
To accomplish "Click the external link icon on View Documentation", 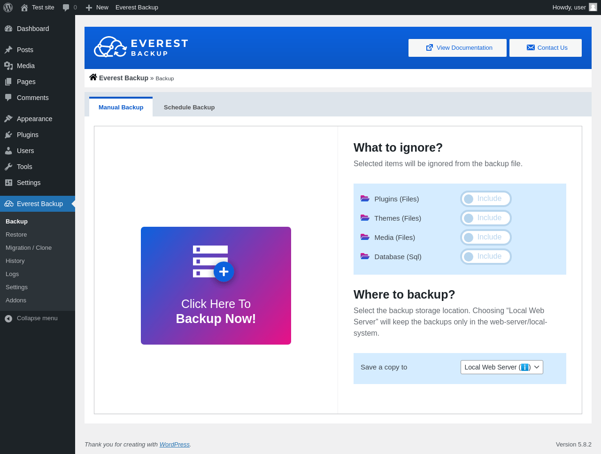I will (430, 47).
